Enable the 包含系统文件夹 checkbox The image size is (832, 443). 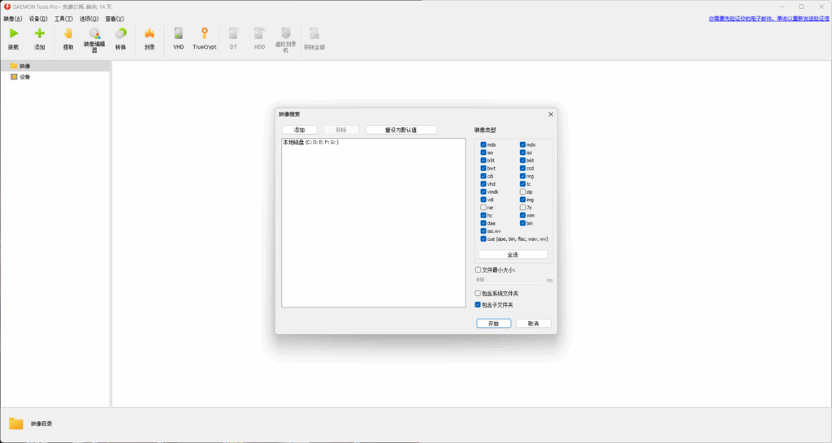click(x=478, y=294)
